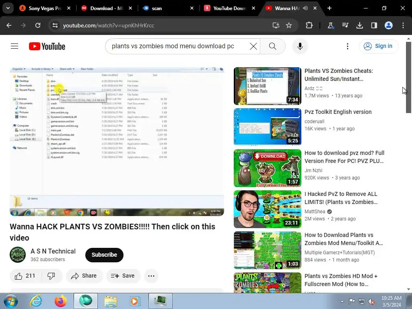Visit coderuall channel name
The width and height of the screenshot is (412, 309).
[x=314, y=122]
